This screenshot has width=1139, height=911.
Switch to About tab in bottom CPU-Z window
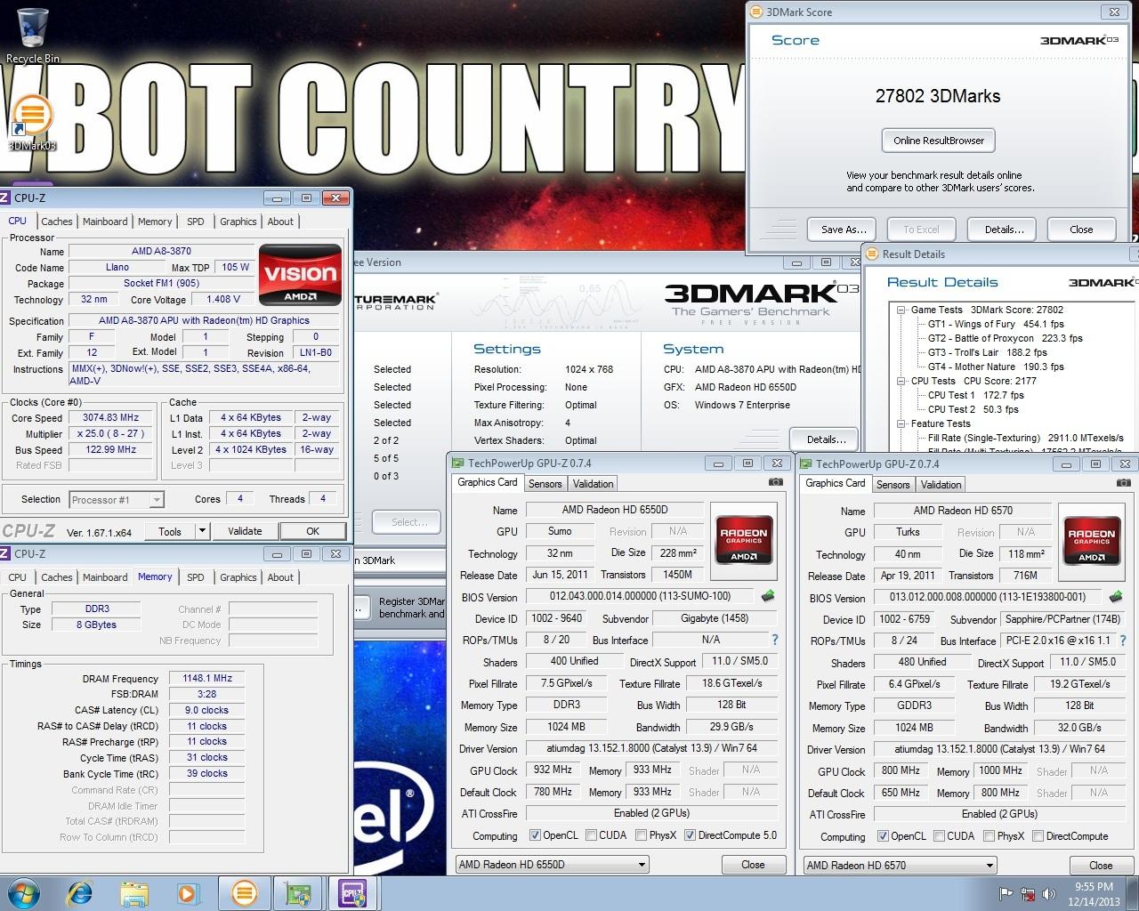click(280, 577)
